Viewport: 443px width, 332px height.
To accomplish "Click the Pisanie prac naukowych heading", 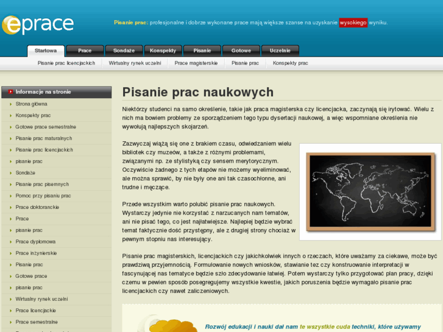I will point(198,92).
